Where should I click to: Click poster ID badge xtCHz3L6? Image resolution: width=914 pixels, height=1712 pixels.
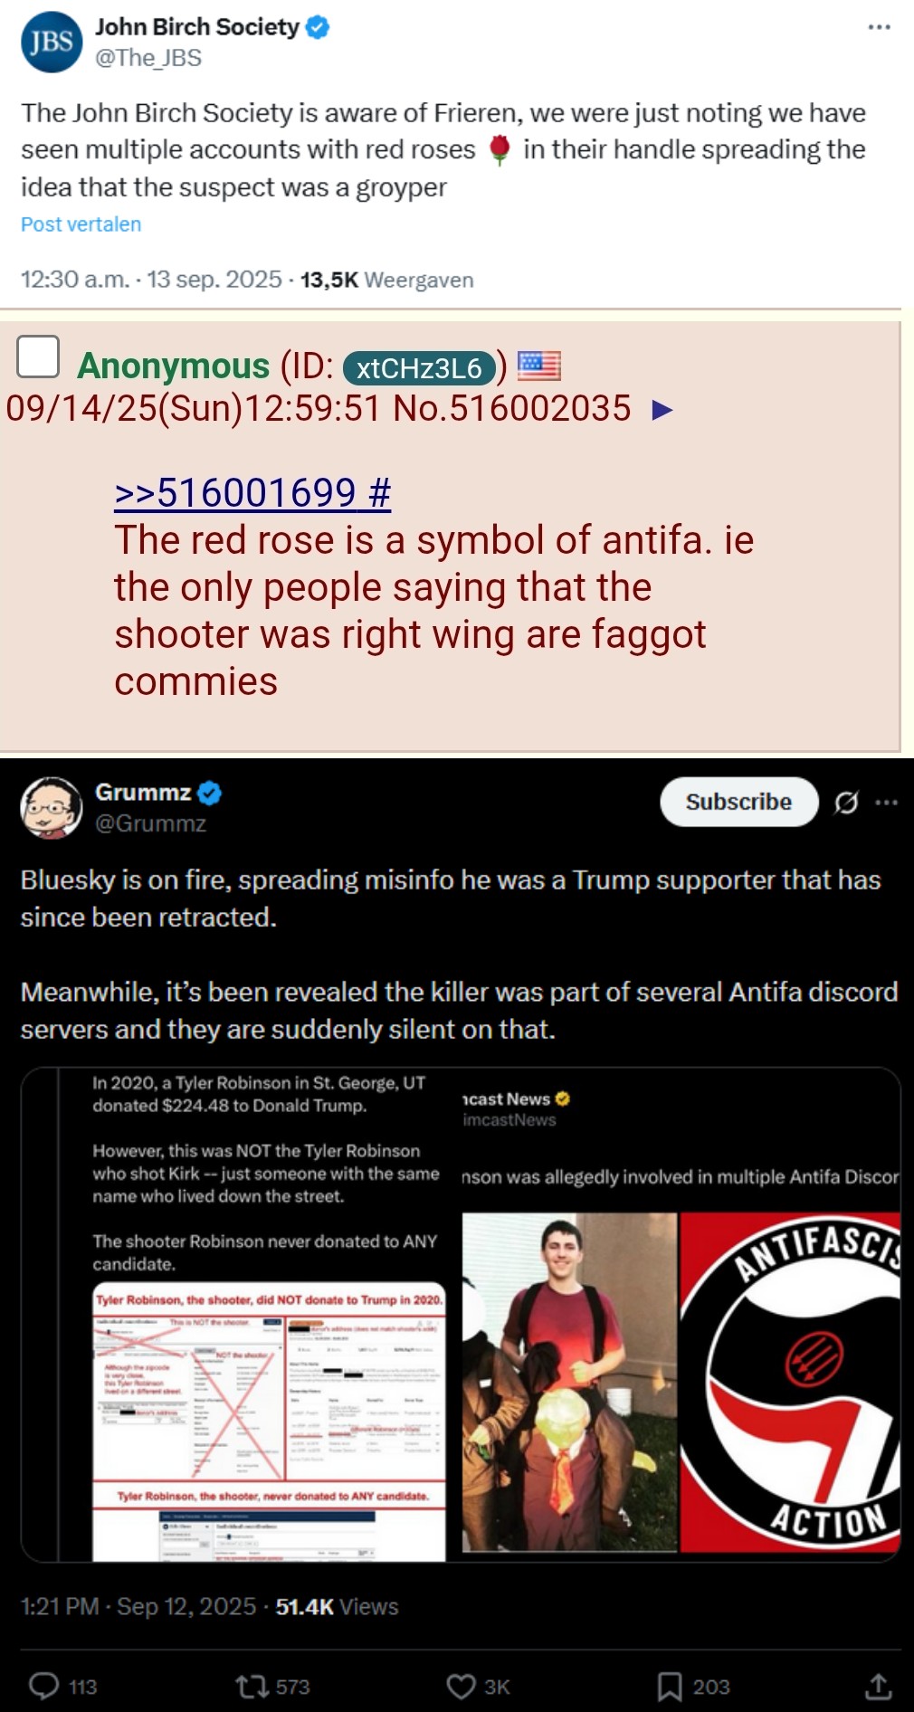419,368
